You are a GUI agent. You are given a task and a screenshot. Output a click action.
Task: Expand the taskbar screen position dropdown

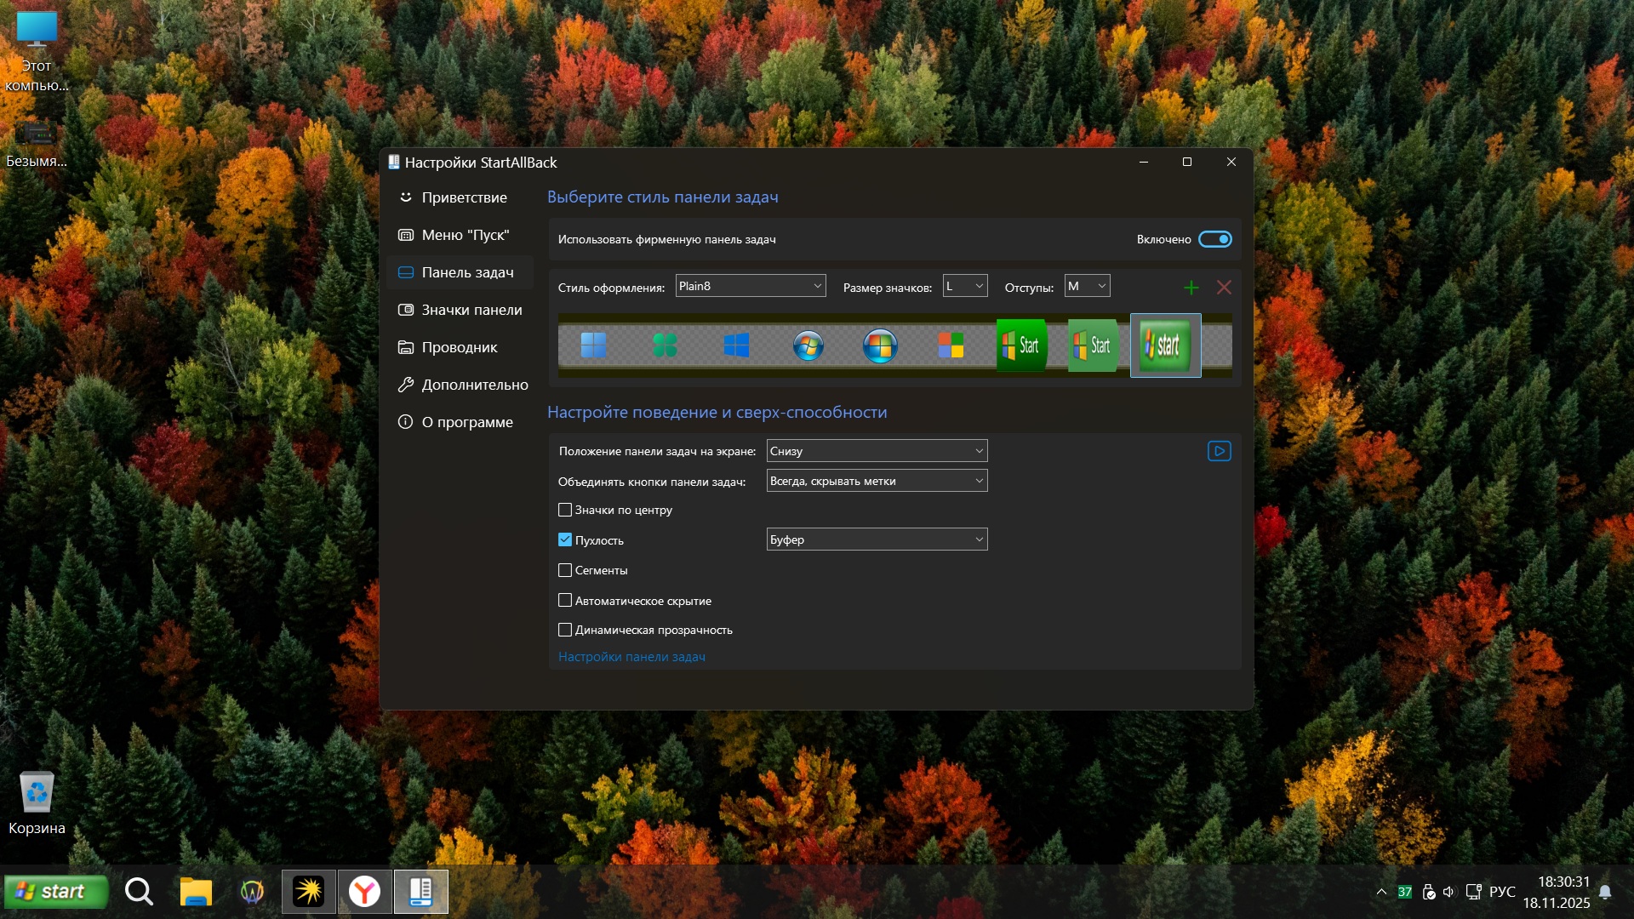coord(876,451)
